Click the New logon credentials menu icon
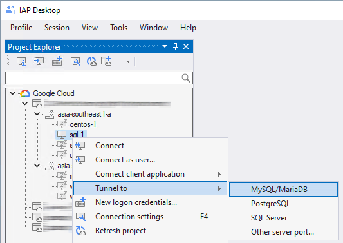Viewport: 343px width, 243px height. 80,202
